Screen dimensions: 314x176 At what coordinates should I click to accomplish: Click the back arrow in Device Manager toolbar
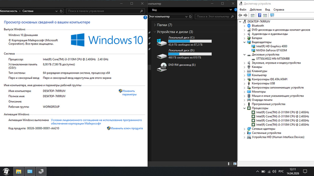(240, 15)
